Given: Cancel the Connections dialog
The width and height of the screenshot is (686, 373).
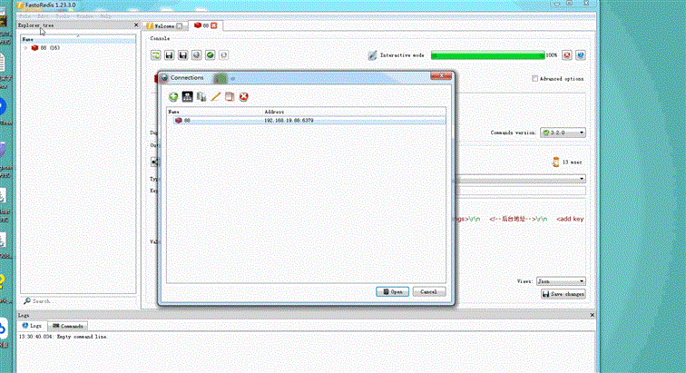Looking at the screenshot, I should point(428,292).
